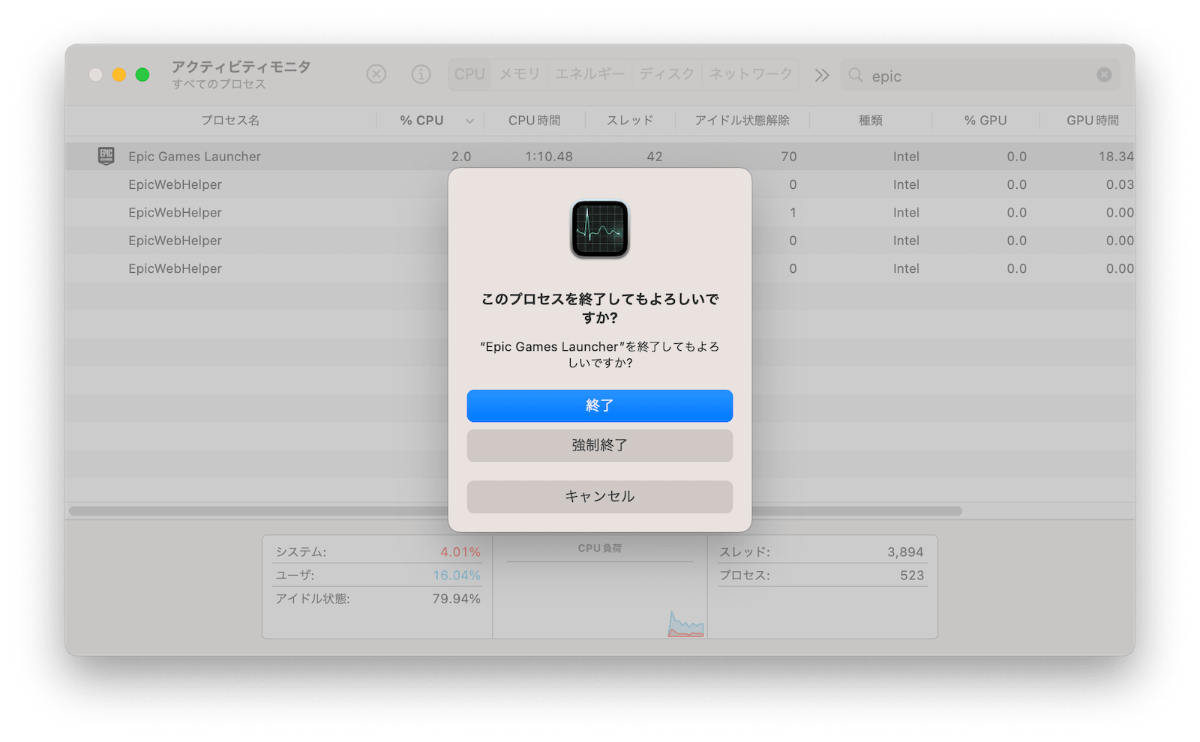Click the Intel type in Launcher row
1200x742 pixels.
tap(906, 157)
